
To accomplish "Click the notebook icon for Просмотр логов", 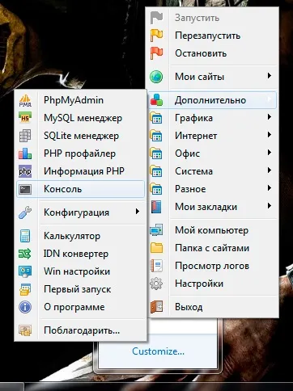I will [156, 266].
